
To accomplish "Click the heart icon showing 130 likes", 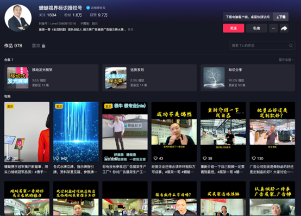I will [254, 158].
